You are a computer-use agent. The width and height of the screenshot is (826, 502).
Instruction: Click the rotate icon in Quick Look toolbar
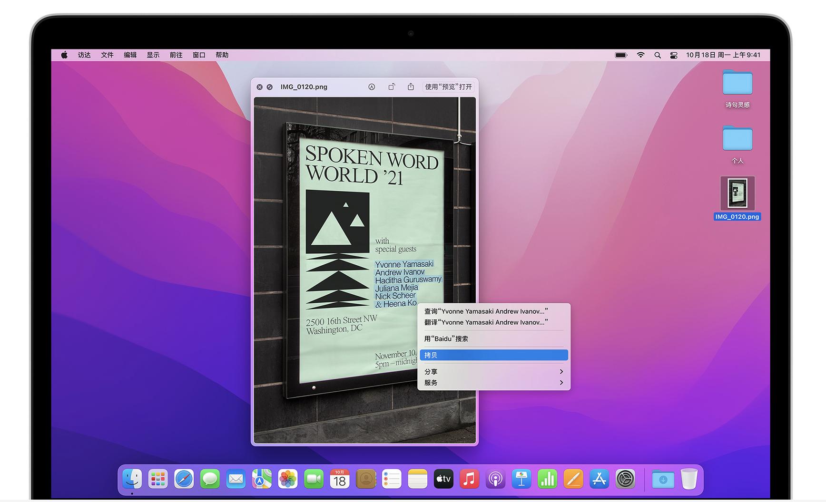point(391,87)
